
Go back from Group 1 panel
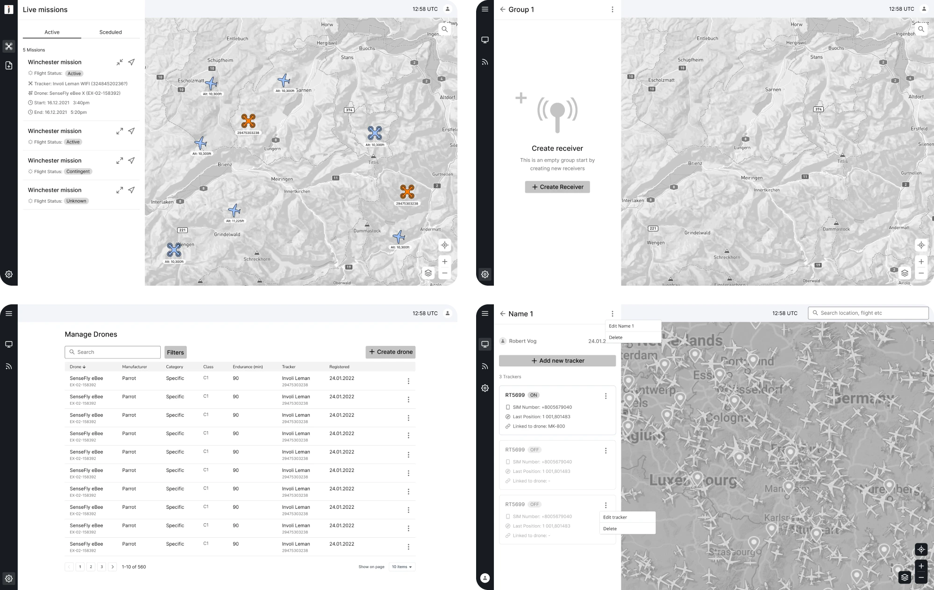[503, 9]
